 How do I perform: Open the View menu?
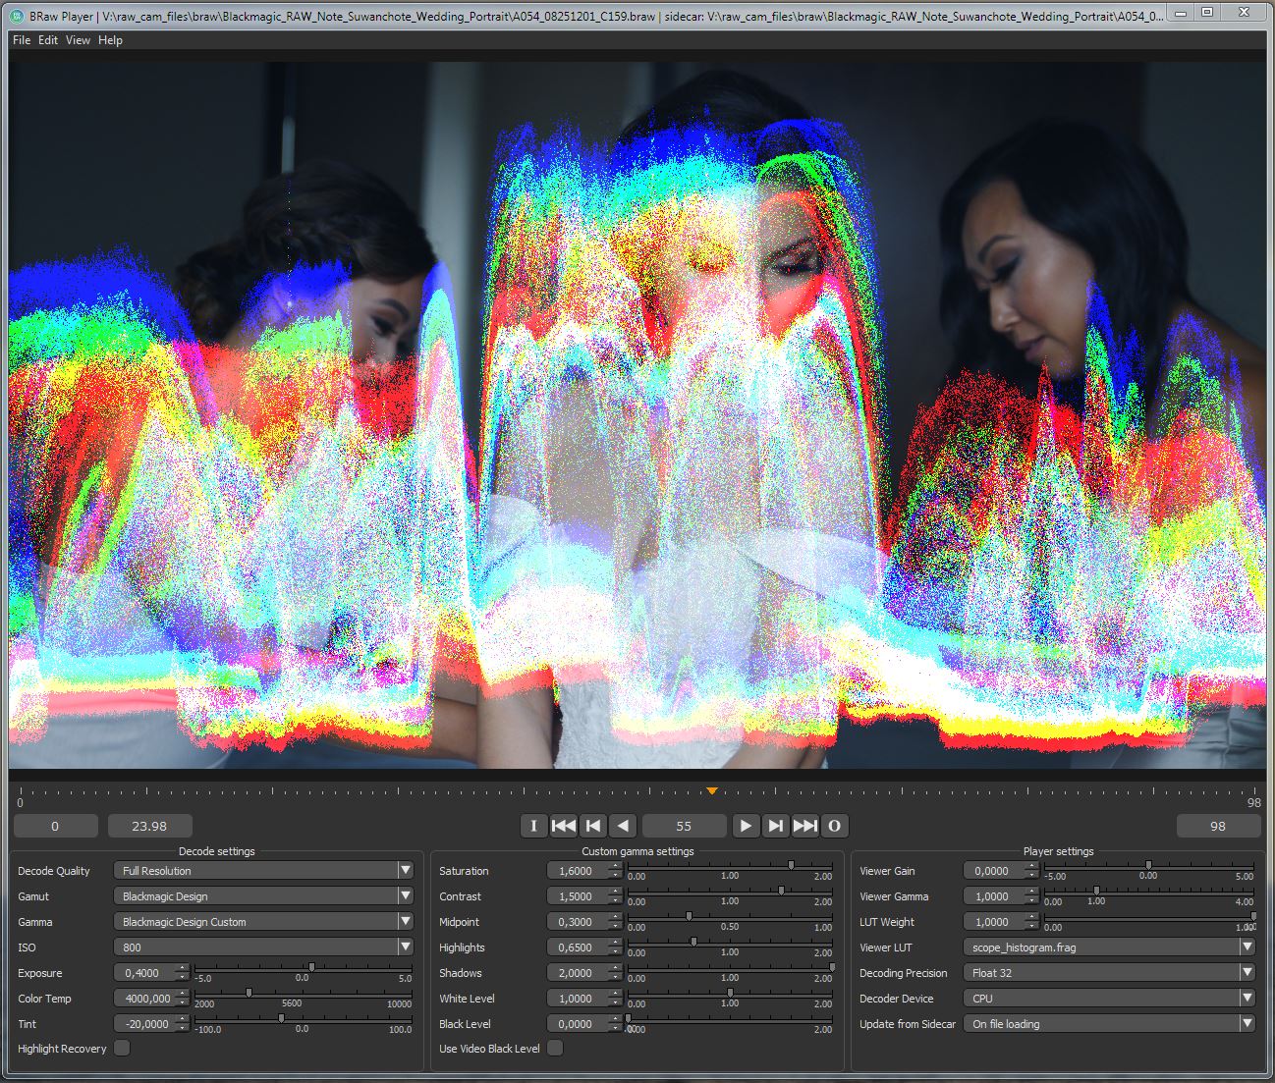click(78, 40)
